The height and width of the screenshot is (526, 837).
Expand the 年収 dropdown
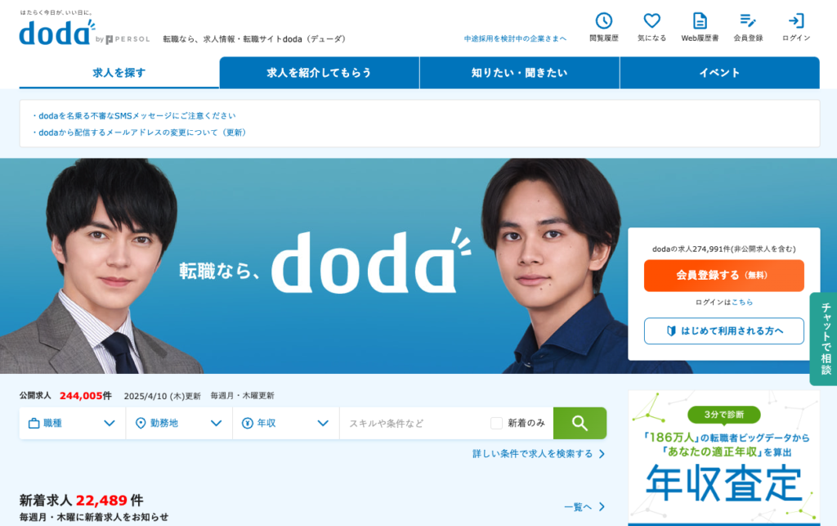[x=286, y=423]
